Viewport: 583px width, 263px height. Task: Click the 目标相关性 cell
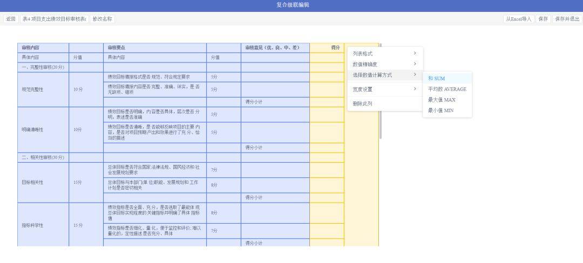tap(43, 183)
